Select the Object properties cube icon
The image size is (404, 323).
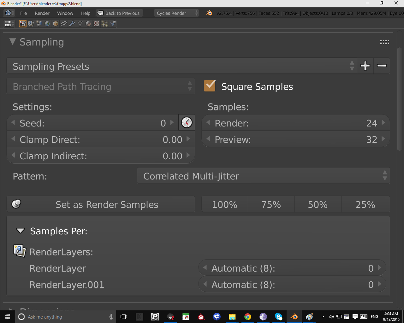click(55, 24)
